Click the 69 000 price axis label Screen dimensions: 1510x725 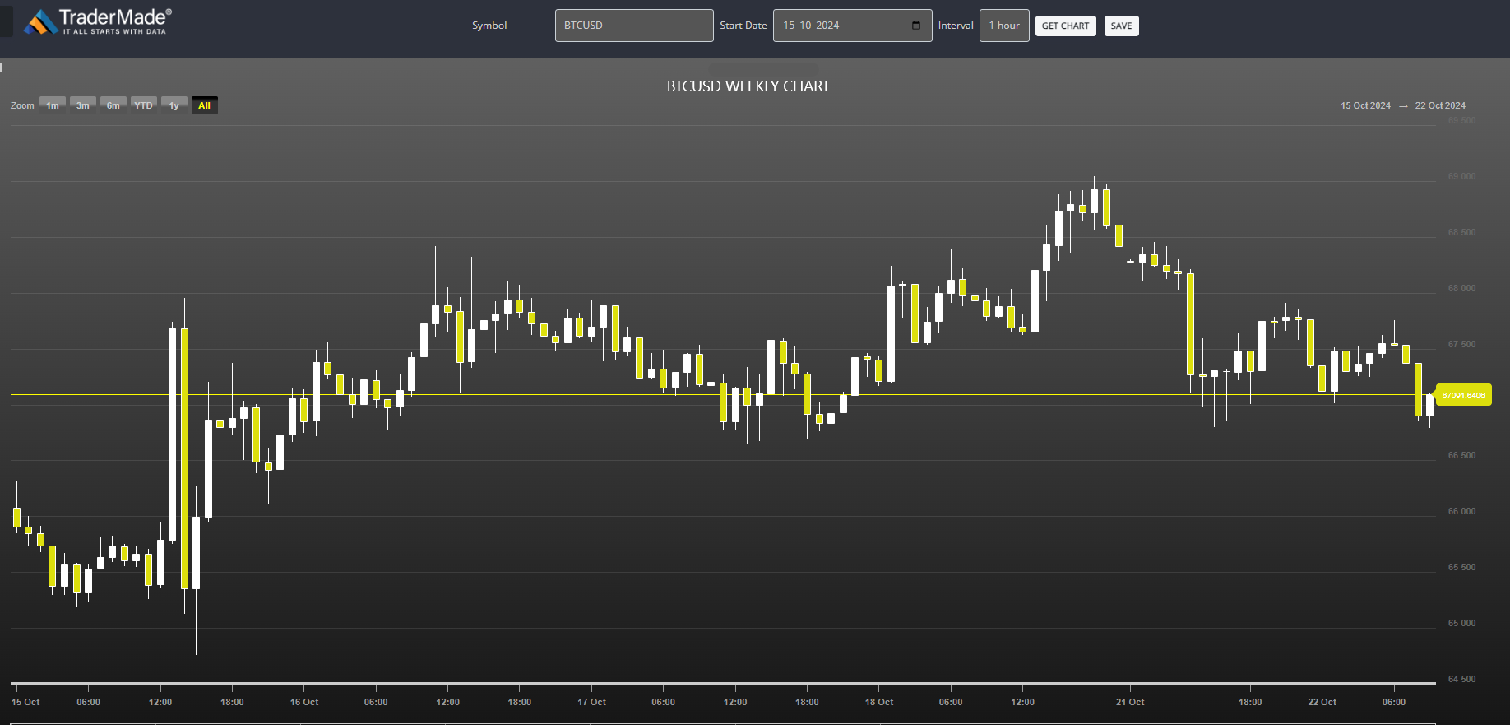[x=1461, y=176]
